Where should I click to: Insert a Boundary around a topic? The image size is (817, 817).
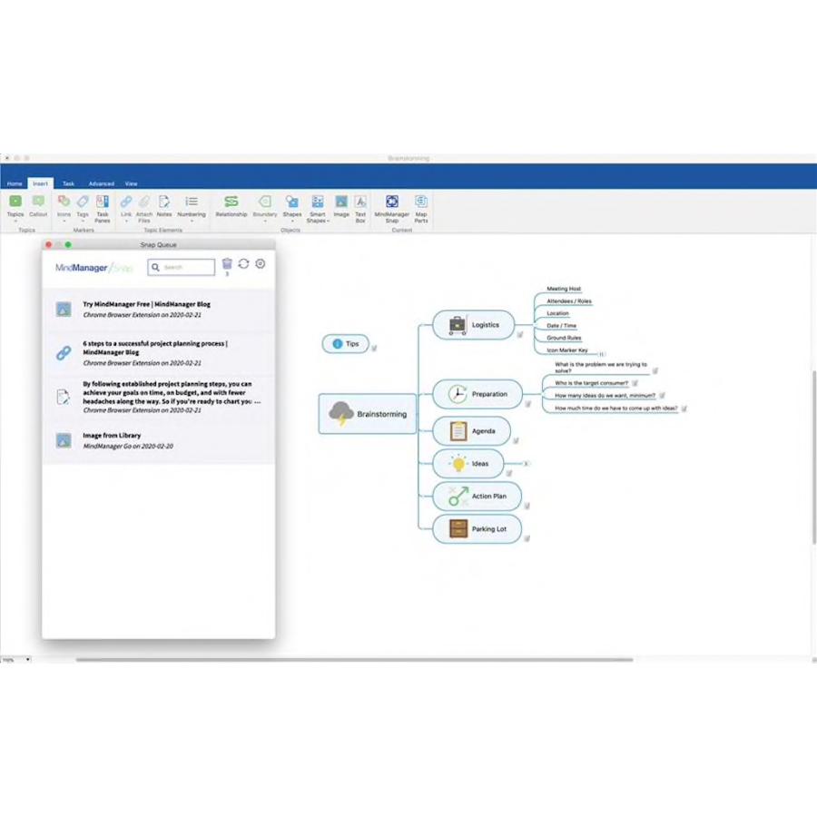coord(264,202)
